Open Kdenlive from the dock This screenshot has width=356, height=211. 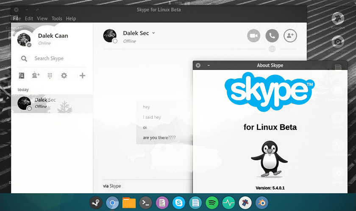245,203
